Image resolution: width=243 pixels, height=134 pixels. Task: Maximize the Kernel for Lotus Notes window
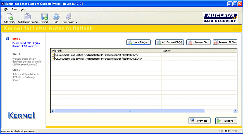click(x=235, y=4)
